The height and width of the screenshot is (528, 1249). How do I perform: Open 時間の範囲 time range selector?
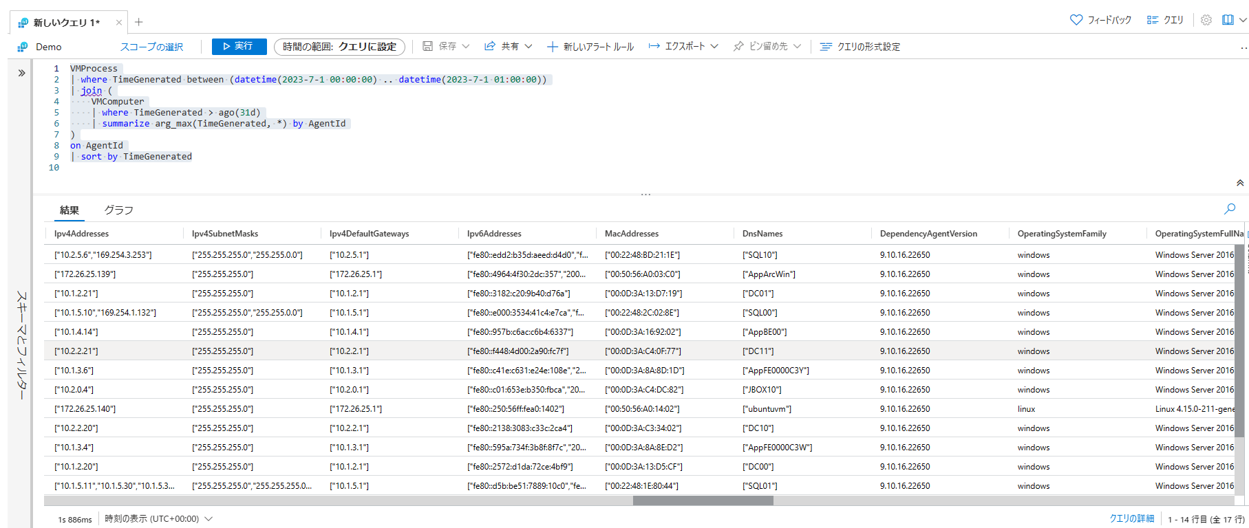tap(339, 47)
